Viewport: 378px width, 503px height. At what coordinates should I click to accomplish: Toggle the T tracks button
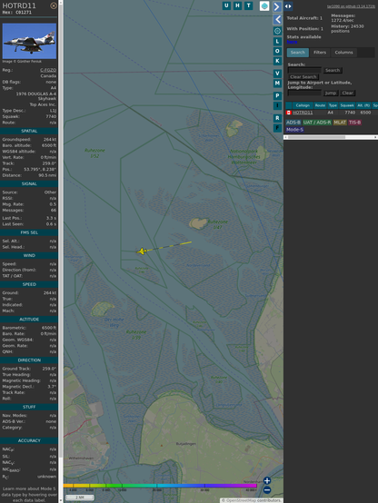click(x=248, y=5)
